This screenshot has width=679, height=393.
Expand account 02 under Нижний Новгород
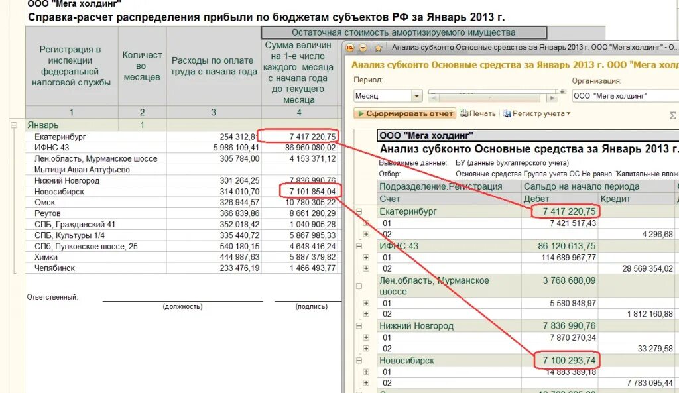point(366,349)
